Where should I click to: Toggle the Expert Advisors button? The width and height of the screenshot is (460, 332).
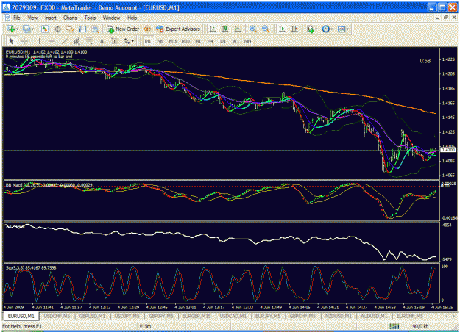pyautogui.click(x=178, y=29)
